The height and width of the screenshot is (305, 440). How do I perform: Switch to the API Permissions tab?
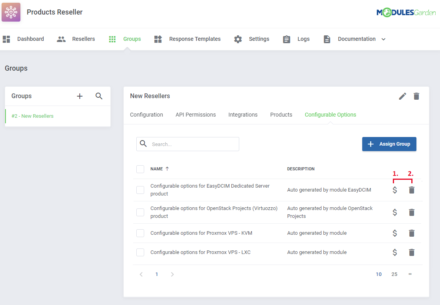[196, 115]
